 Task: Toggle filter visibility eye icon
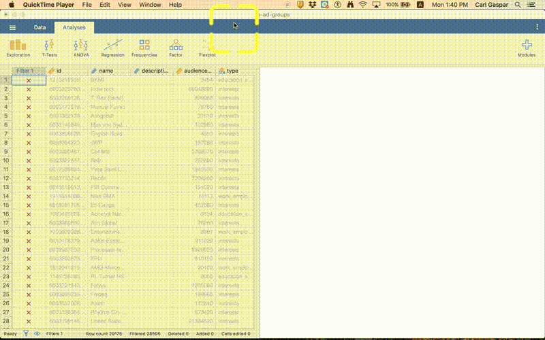(x=37, y=334)
